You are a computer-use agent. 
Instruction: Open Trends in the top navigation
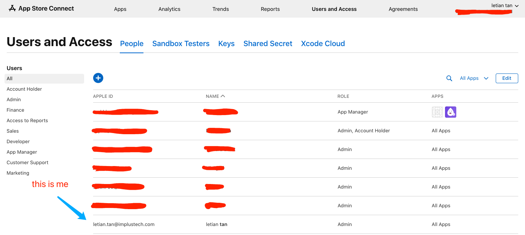[220, 9]
